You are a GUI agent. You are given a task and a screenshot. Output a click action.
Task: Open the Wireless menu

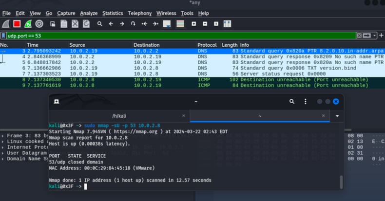166,13
